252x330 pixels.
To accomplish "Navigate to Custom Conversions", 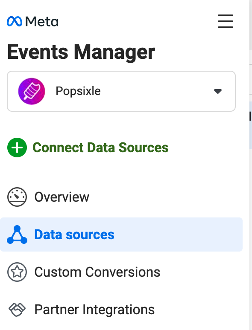I will 121,272.
